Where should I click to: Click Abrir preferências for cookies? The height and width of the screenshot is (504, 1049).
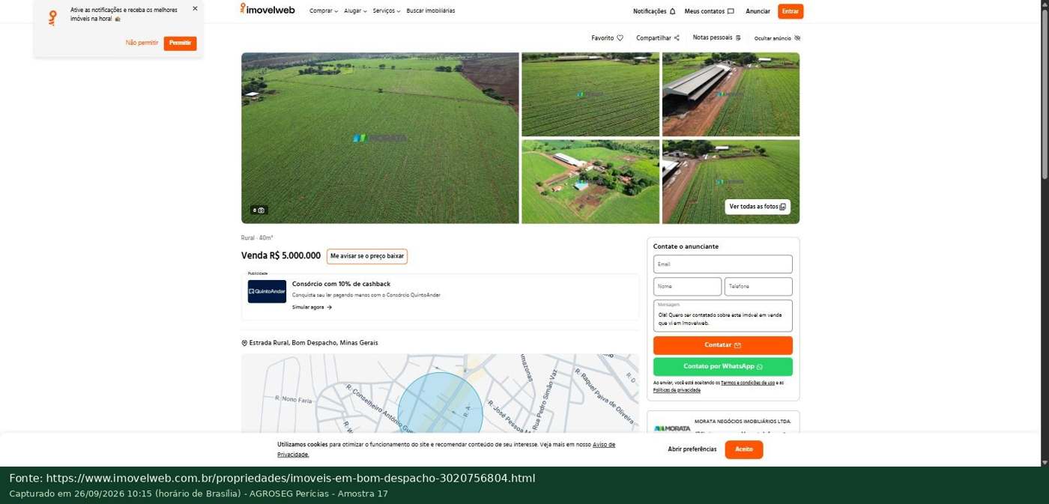[692, 449]
